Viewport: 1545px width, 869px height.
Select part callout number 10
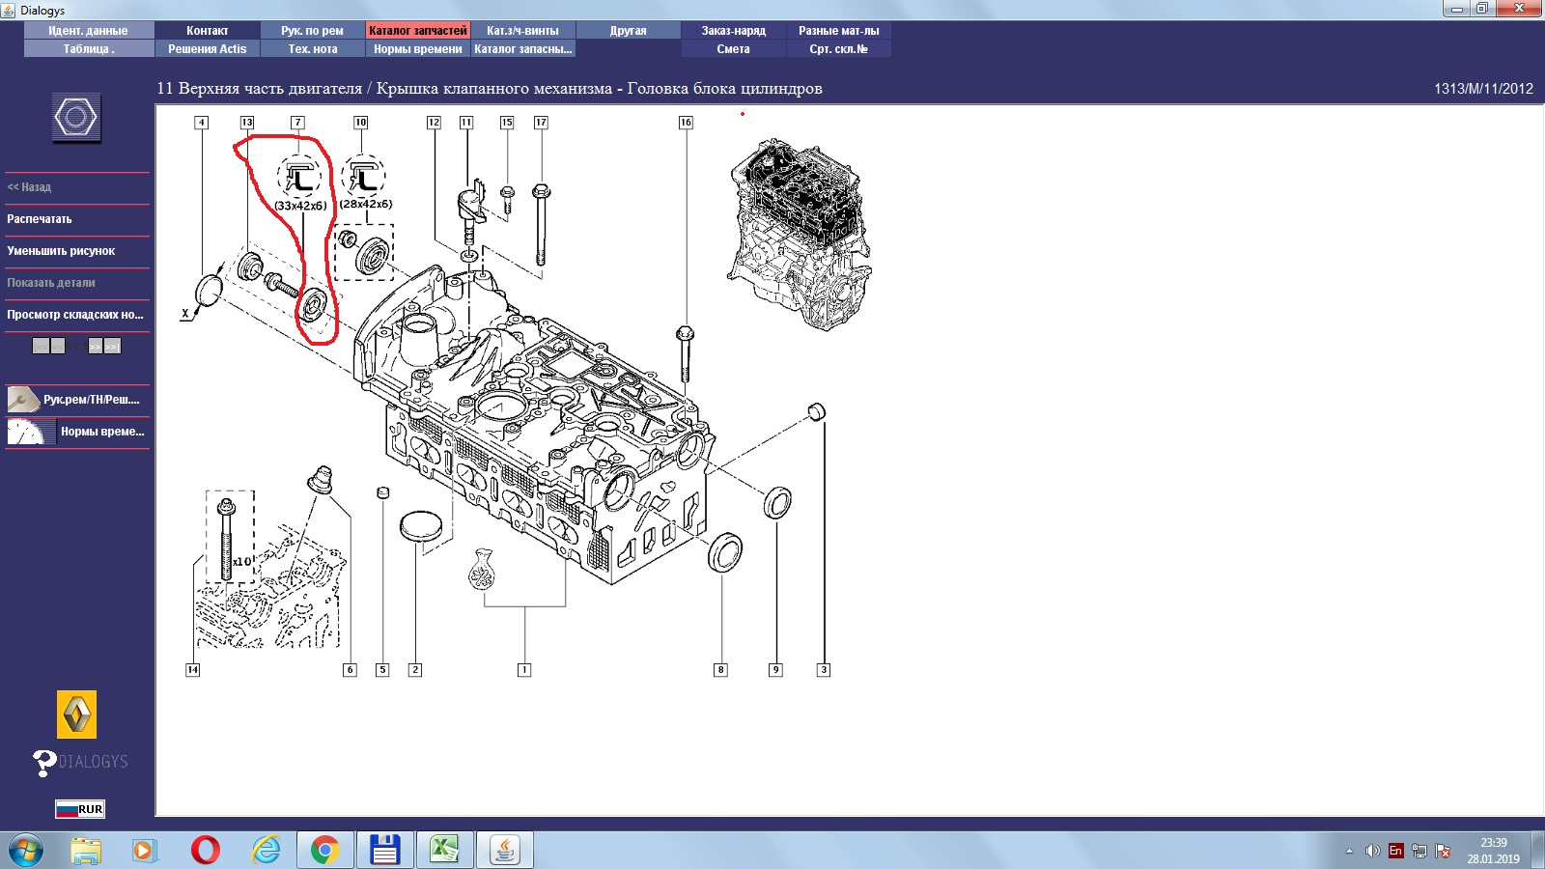[360, 123]
